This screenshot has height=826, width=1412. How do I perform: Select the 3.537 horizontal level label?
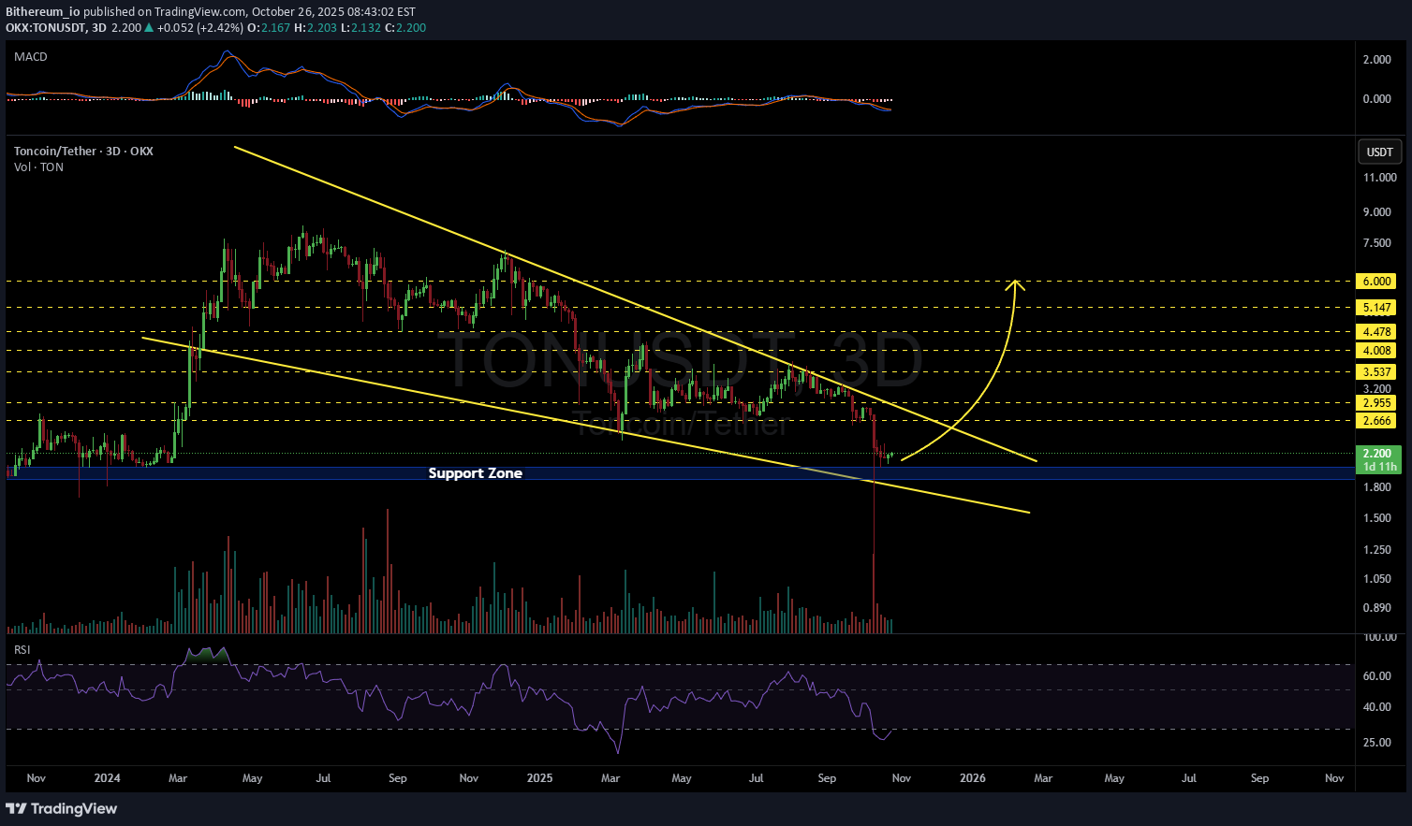(1376, 372)
